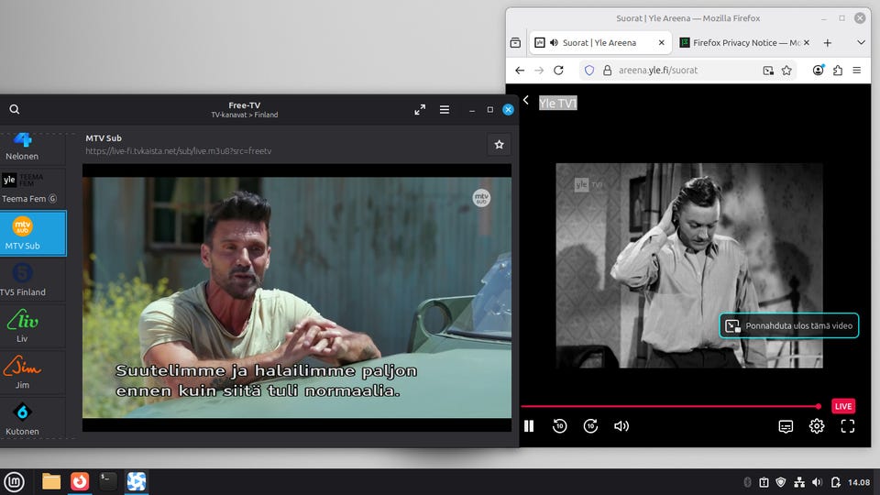This screenshot has height=495, width=880.
Task: Open shield security tray icon
Action: click(x=781, y=482)
